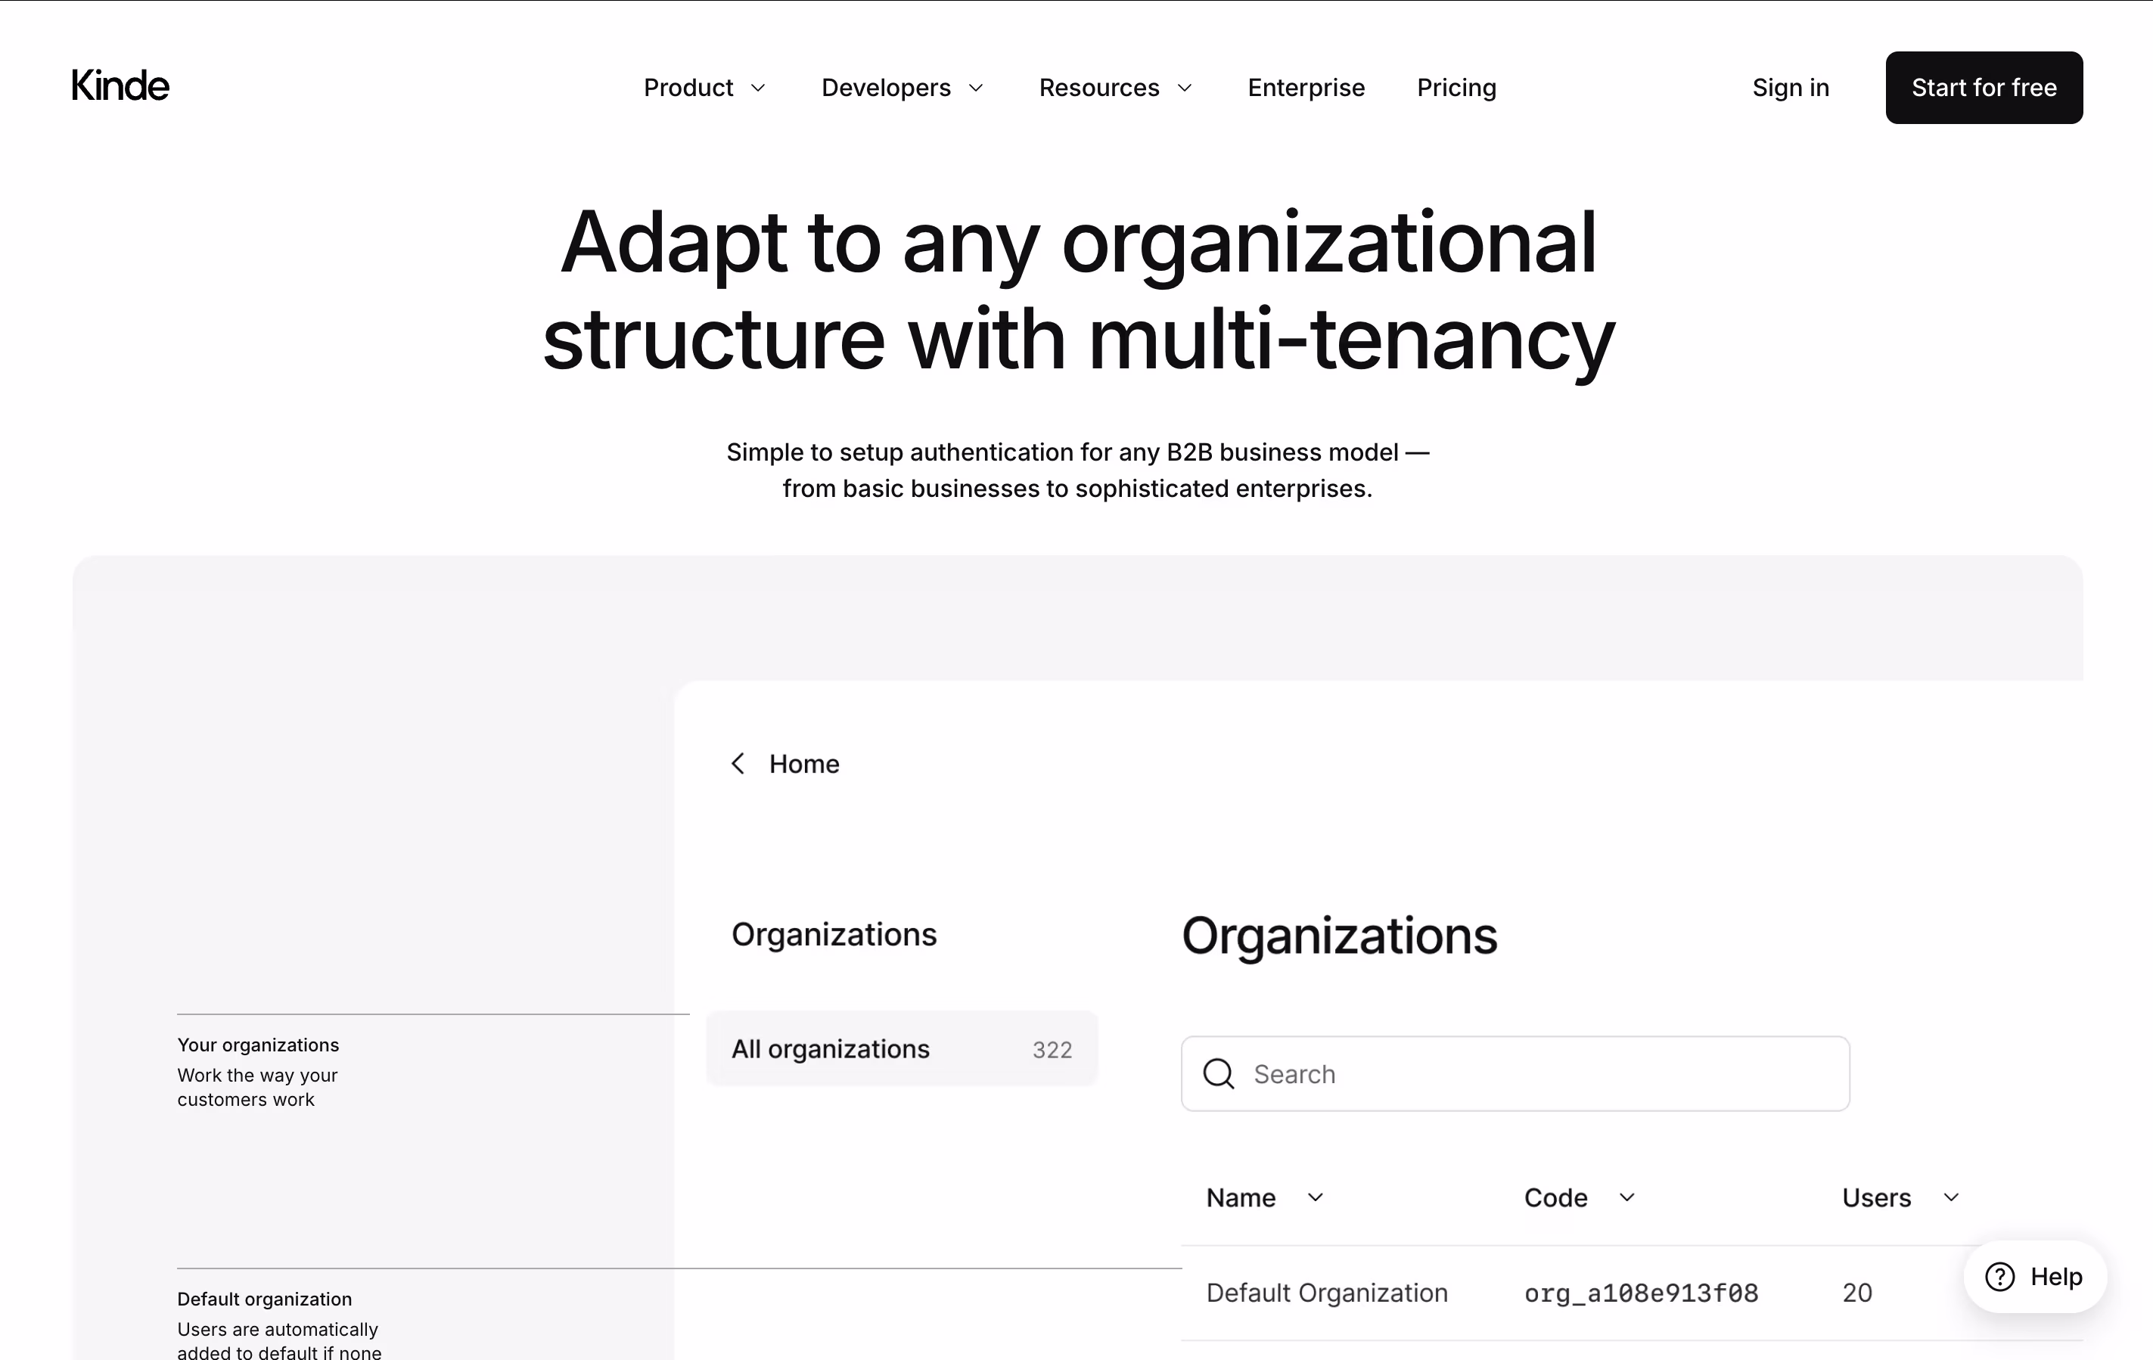Click the Sign in link
2153x1360 pixels.
(x=1790, y=88)
